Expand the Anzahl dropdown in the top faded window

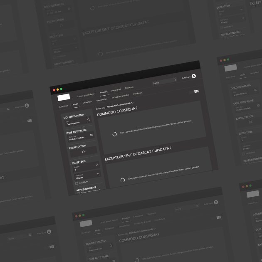click(74, 39)
